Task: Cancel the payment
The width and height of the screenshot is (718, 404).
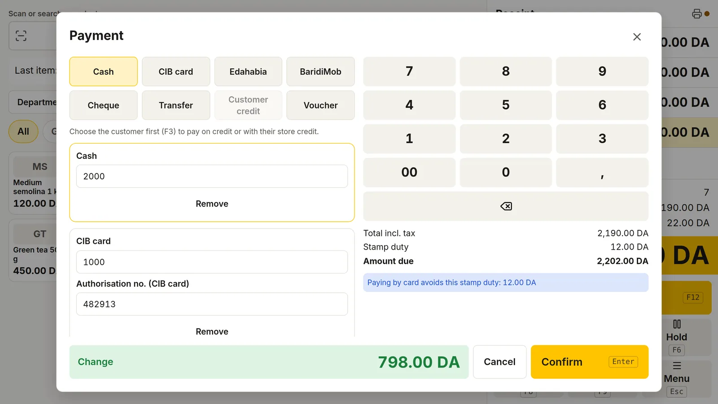Action: tap(499, 362)
